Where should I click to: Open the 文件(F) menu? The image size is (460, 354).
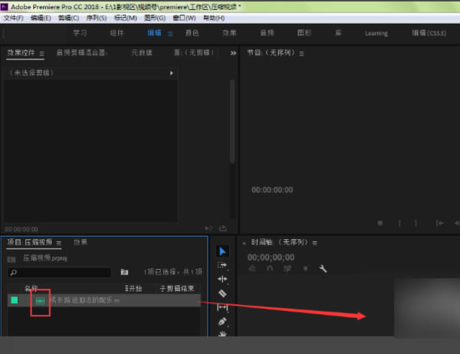click(14, 18)
